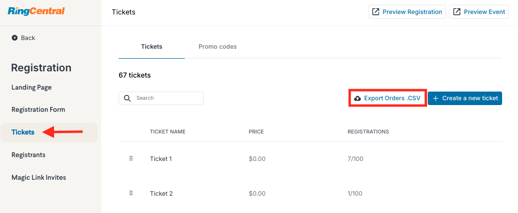Viewport: 518px width, 213px height.
Task: Open Registration Form in sidebar
Action: 38,110
